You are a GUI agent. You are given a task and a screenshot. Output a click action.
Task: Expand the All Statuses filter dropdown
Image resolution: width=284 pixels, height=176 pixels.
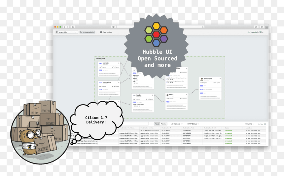pos(177,124)
